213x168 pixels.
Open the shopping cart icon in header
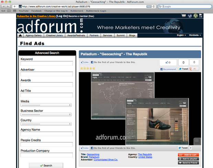(184, 16)
